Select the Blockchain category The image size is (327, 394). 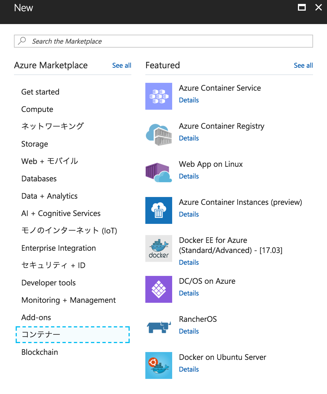(40, 352)
